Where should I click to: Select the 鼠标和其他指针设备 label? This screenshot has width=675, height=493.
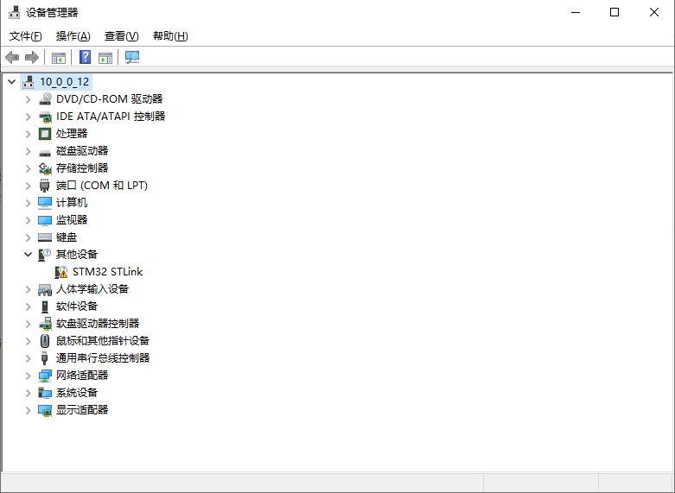(x=103, y=341)
